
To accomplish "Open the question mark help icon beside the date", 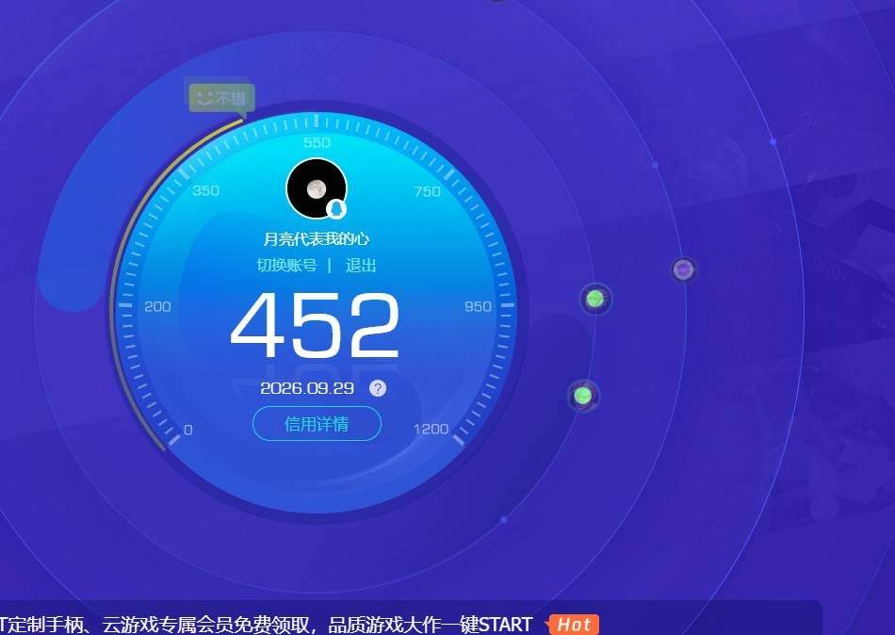I will (378, 388).
